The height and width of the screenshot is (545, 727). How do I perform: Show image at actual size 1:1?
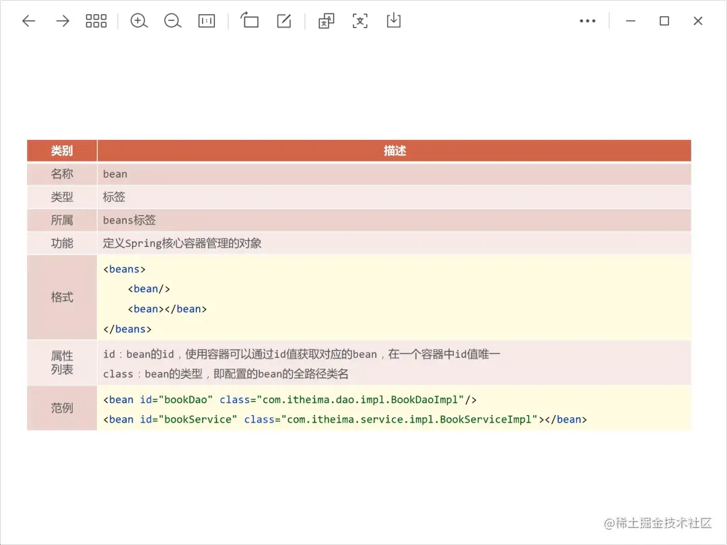click(207, 21)
